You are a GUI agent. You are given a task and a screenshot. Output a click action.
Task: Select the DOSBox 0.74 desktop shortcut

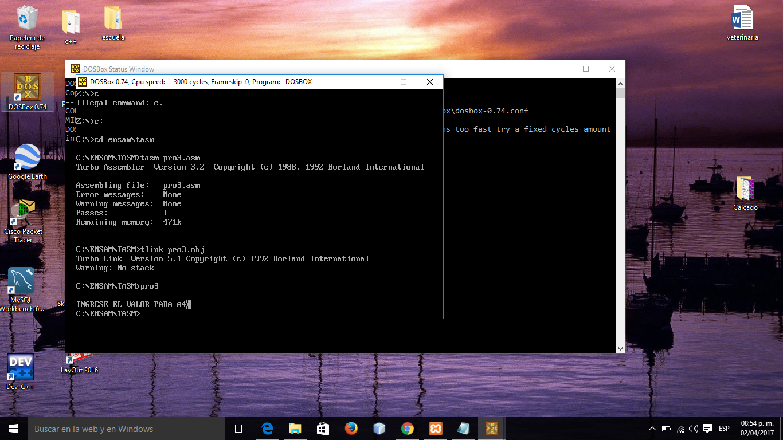click(28, 92)
